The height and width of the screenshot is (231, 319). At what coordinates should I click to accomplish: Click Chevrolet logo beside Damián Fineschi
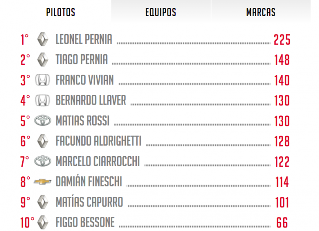42,181
